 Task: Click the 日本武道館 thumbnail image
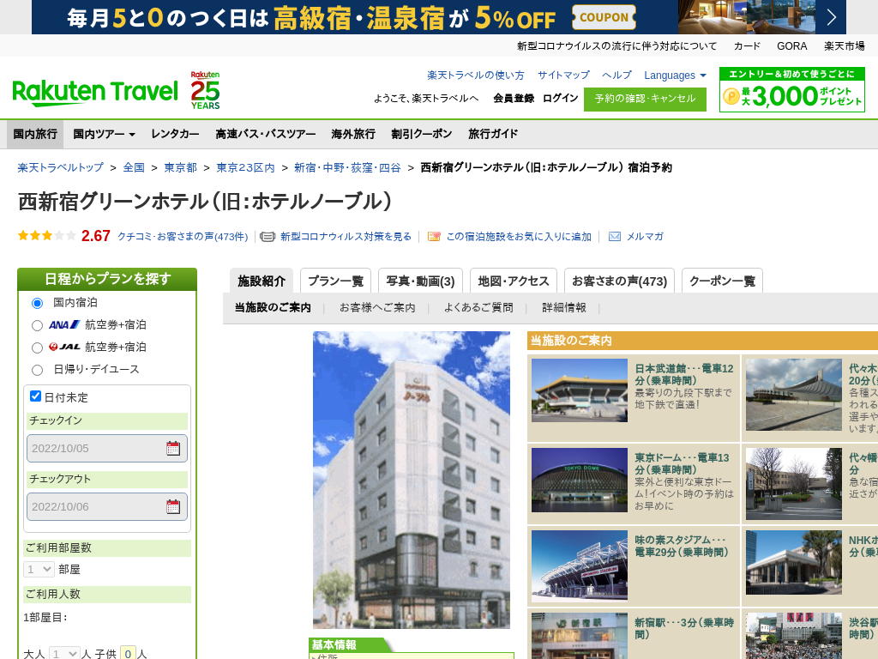[x=580, y=390]
